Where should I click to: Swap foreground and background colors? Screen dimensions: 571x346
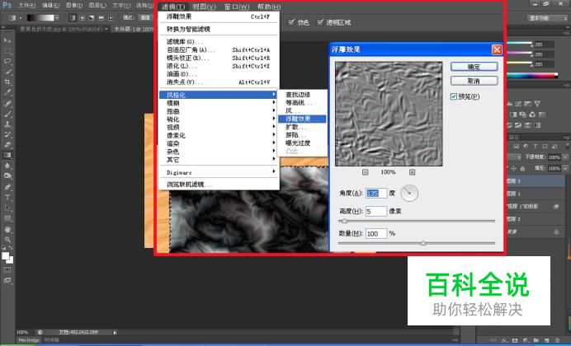[12, 248]
